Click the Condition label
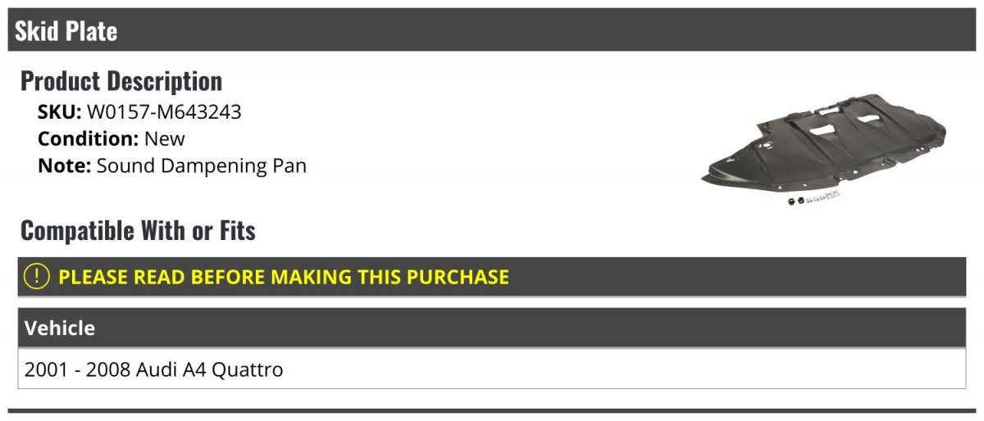The image size is (984, 421). point(88,139)
